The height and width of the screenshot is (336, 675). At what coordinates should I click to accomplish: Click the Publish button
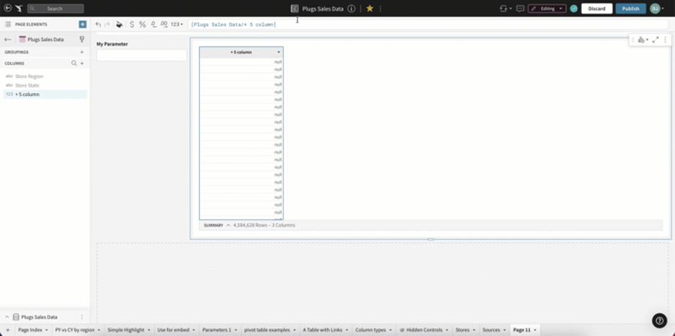click(630, 9)
